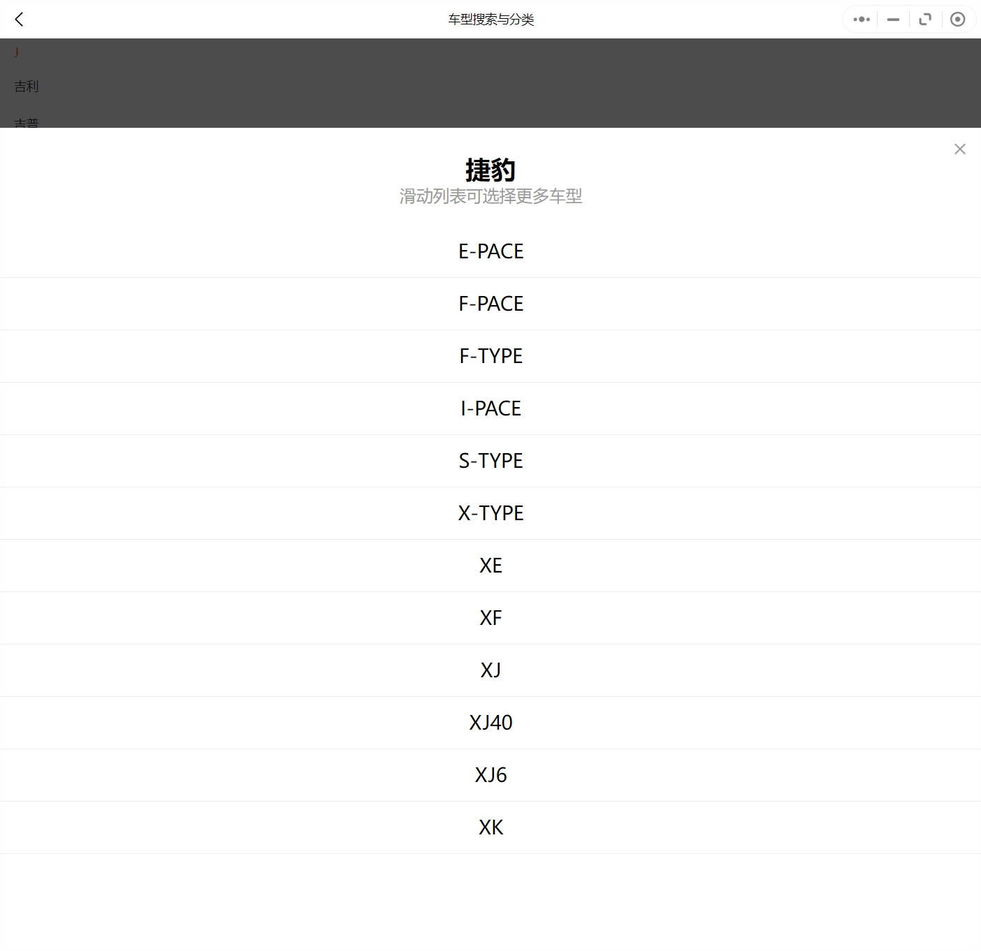Pick XJ40 from the list
The image size is (981, 951).
490,723
